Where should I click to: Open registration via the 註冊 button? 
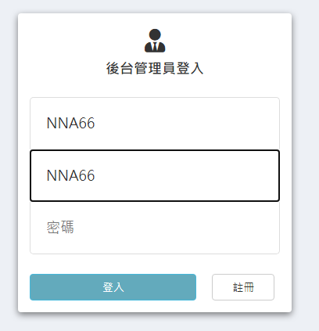[243, 287]
